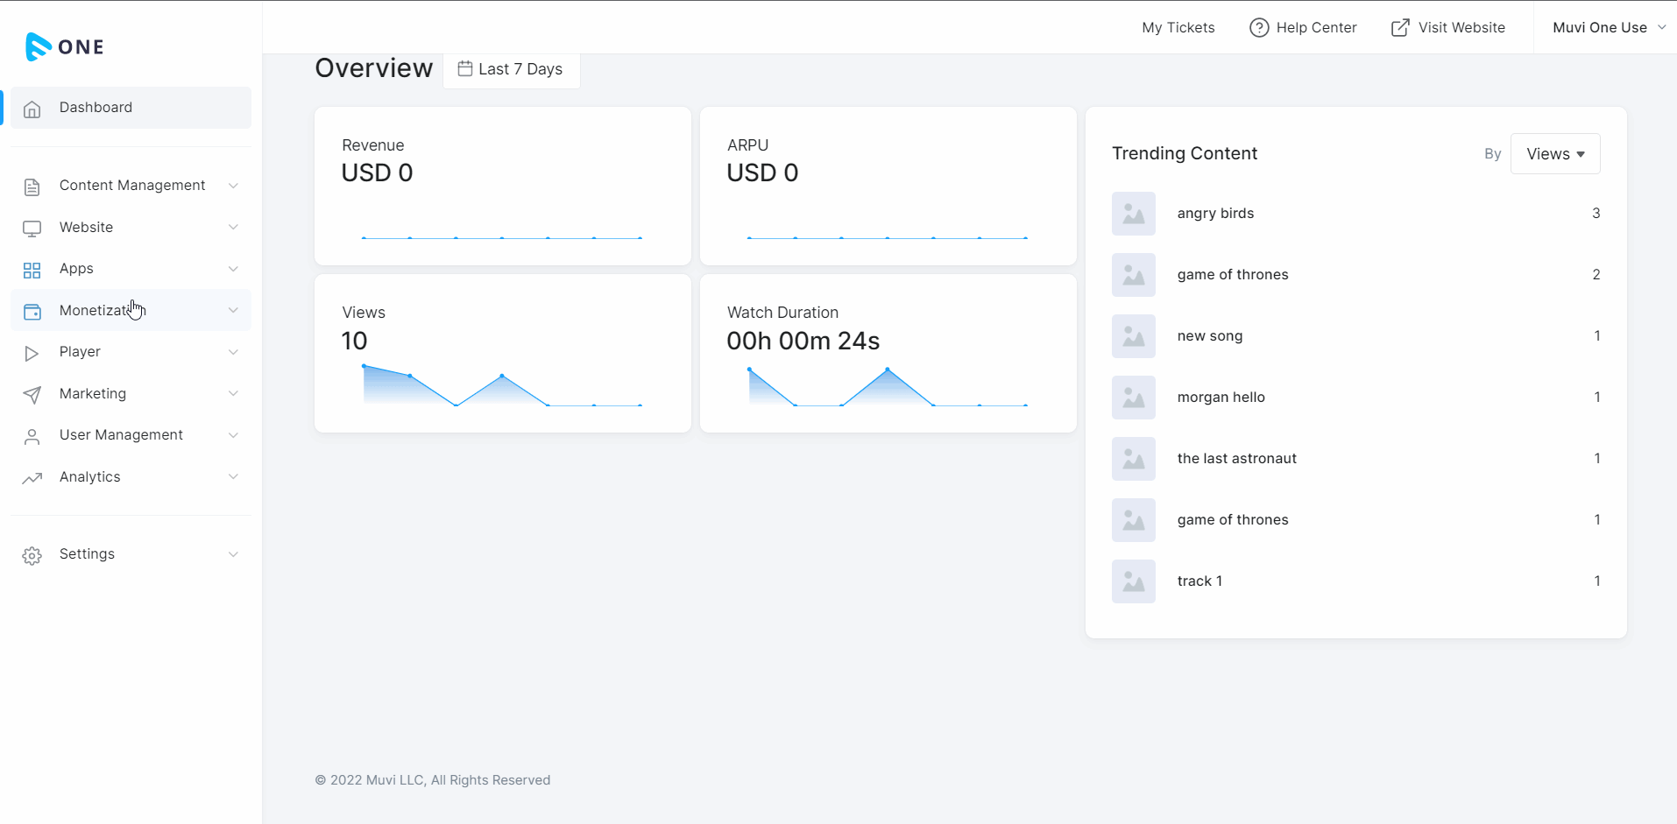Click the Dashboard home icon
Viewport: 1677px width, 824px height.
pos(32,109)
